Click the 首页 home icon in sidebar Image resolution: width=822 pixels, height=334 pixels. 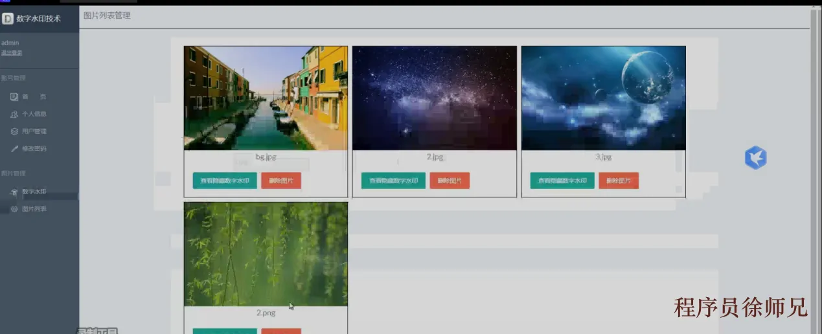tap(14, 97)
